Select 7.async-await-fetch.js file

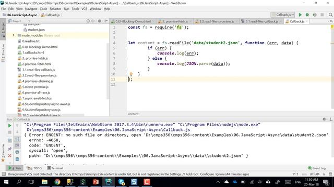(37, 98)
